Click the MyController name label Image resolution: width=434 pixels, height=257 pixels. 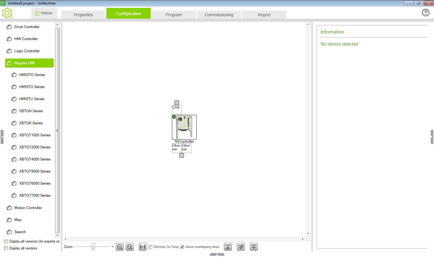[184, 141]
